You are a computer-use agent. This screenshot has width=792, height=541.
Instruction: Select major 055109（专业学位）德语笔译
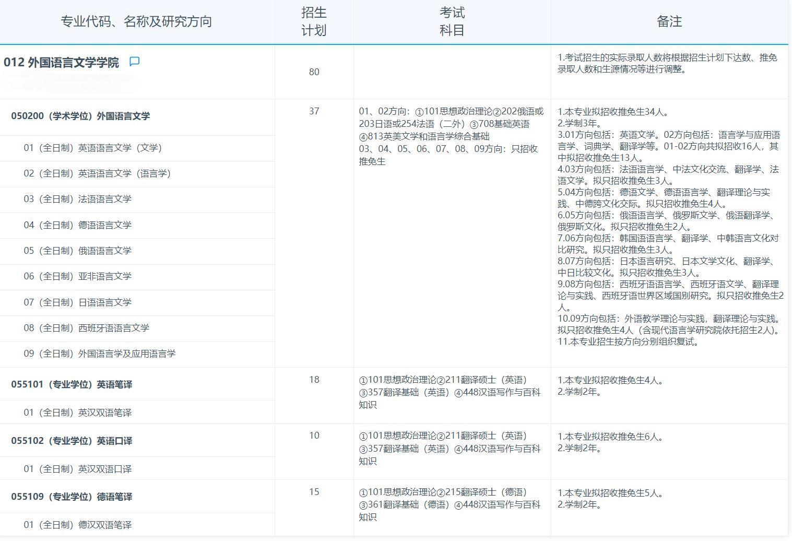73,497
